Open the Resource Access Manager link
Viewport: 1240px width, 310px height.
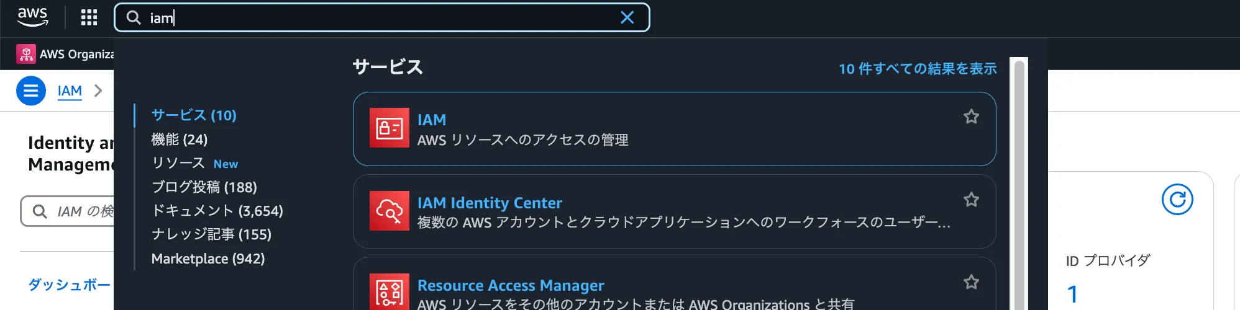511,285
